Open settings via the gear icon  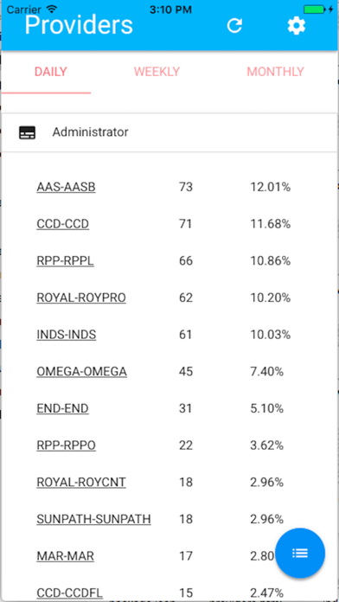pyautogui.click(x=297, y=26)
